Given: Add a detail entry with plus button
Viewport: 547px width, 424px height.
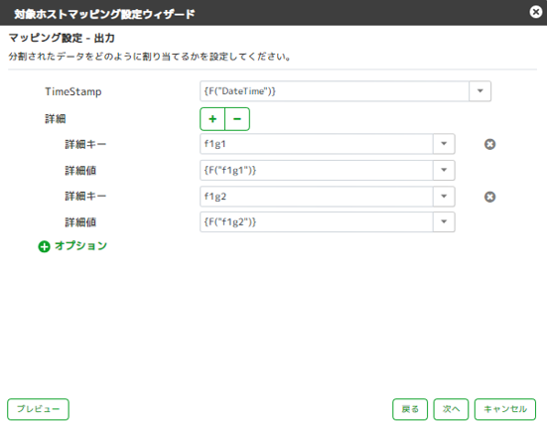Looking at the screenshot, I should click(x=212, y=119).
